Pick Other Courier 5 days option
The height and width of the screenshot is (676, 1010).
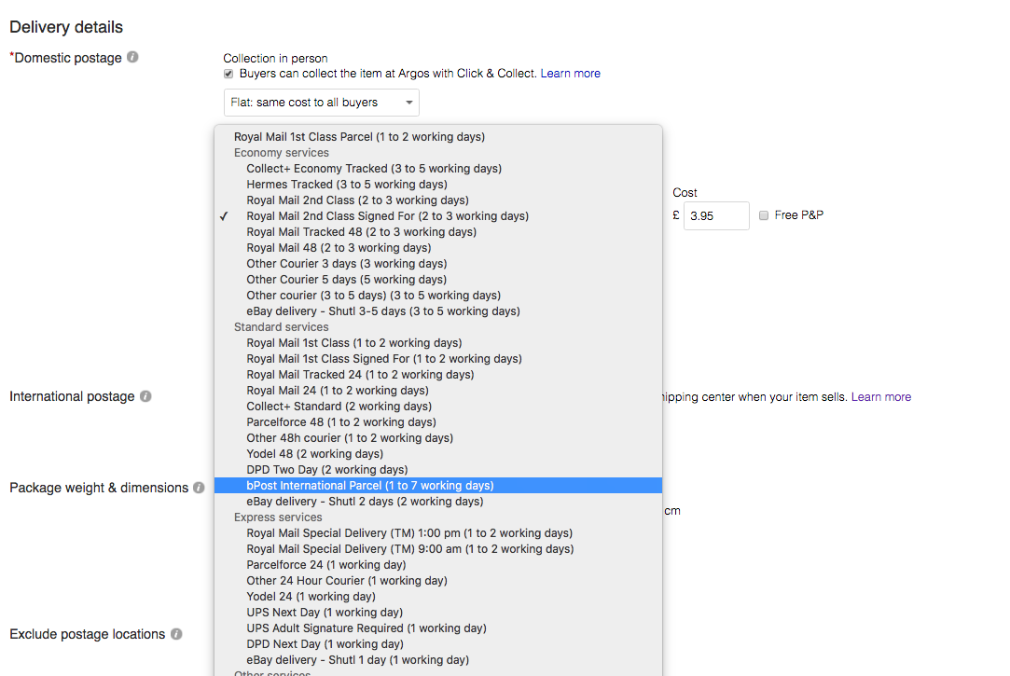click(438, 280)
